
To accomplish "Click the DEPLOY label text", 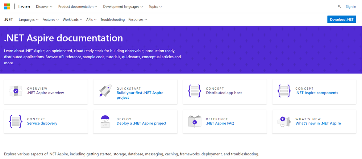I will [124, 119].
